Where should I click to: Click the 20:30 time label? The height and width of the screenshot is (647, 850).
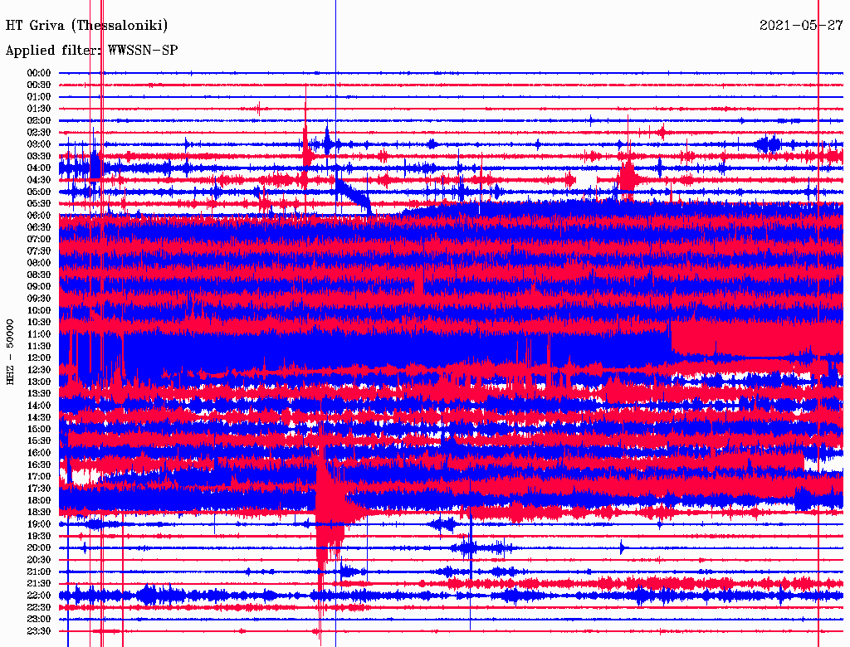[39, 560]
